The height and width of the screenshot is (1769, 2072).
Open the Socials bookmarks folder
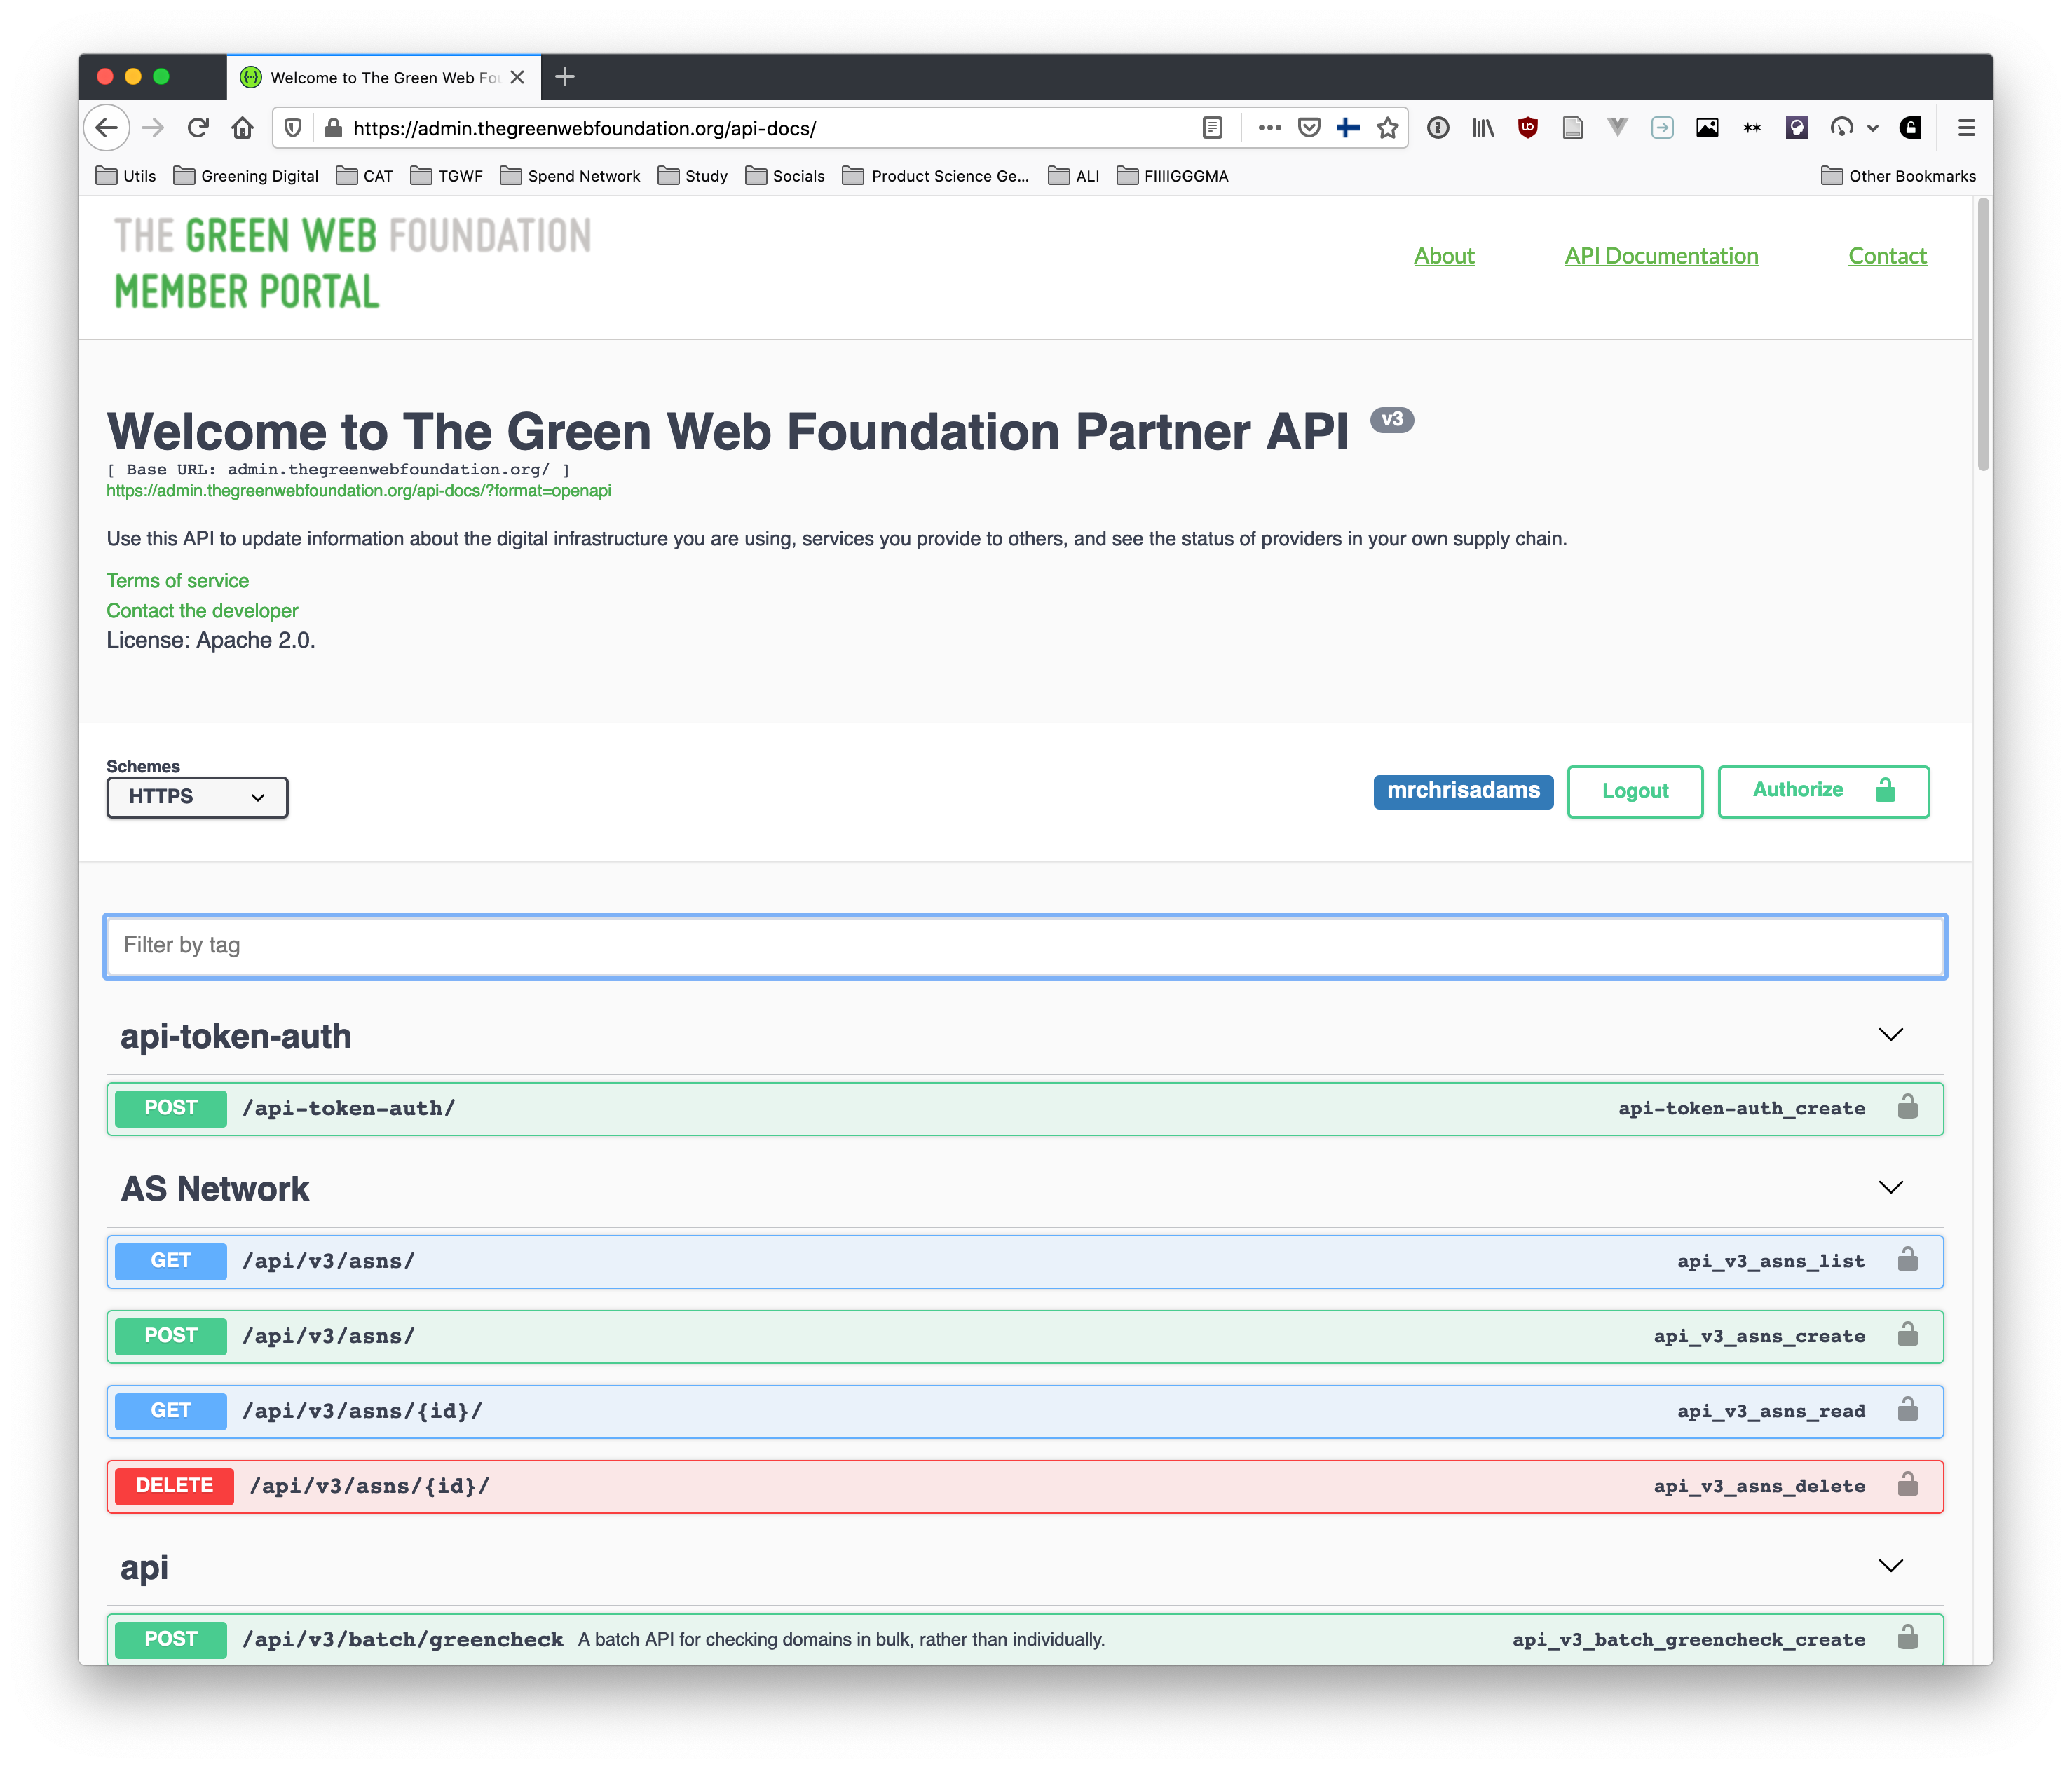(x=785, y=176)
